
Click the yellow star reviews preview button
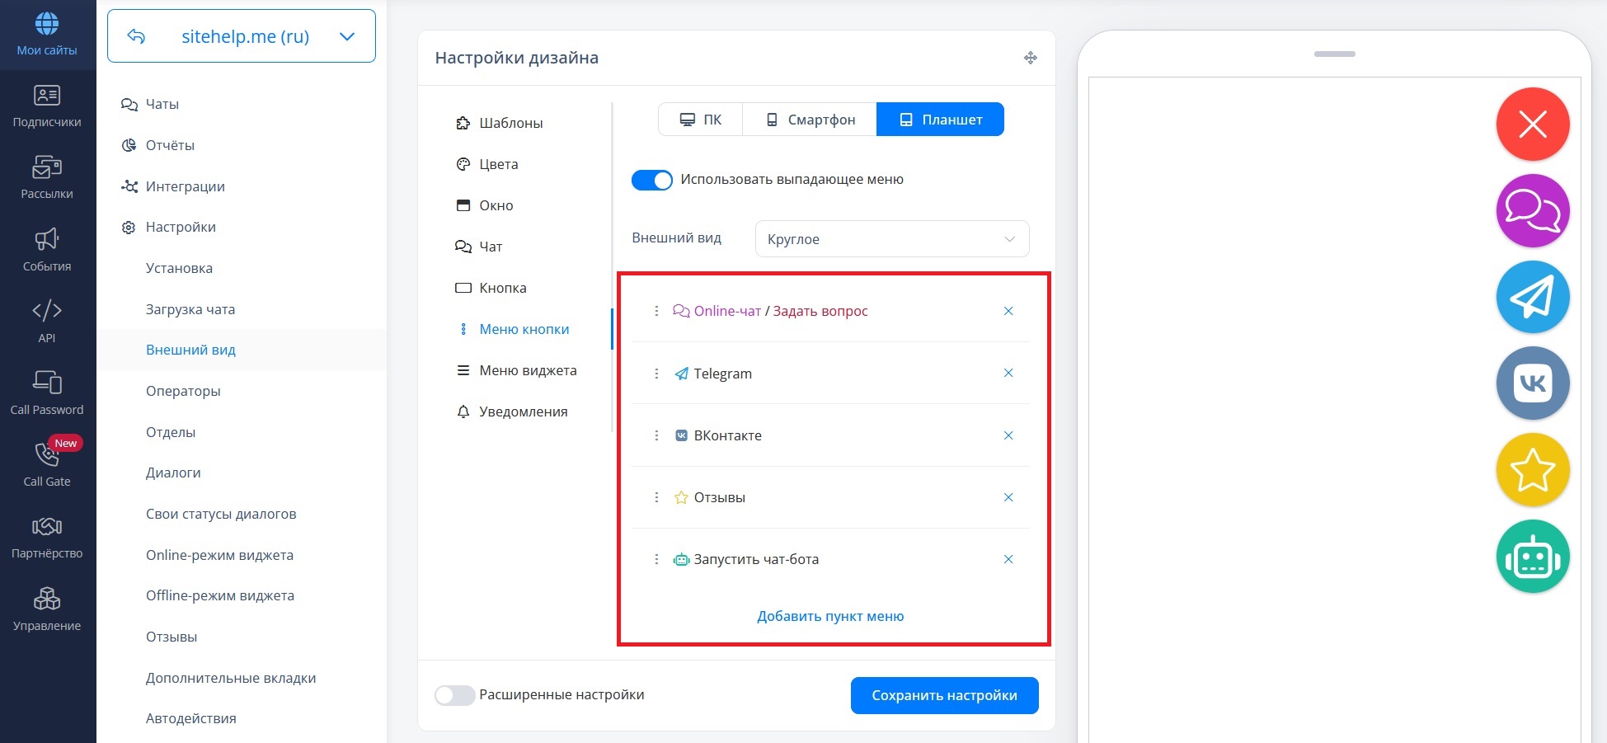(1532, 470)
